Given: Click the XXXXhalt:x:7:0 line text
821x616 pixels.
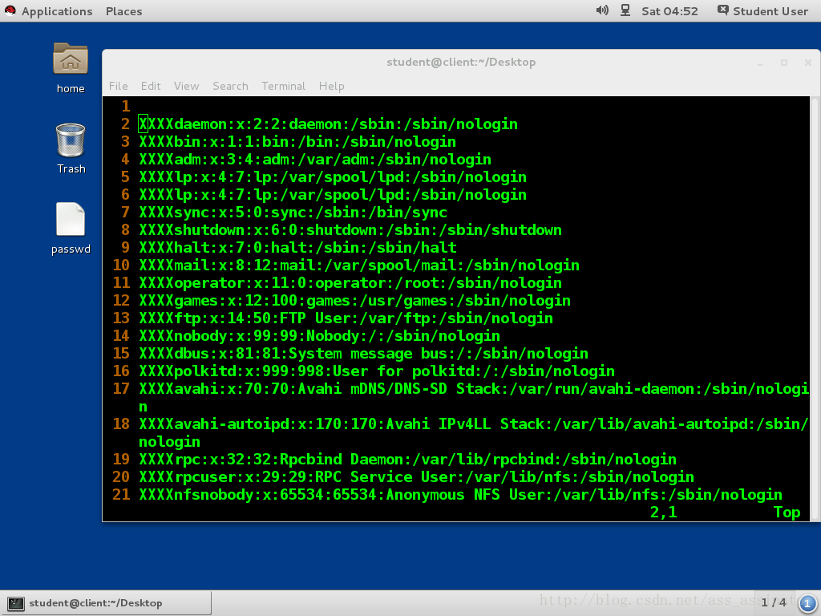Looking at the screenshot, I should pyautogui.click(x=297, y=247).
